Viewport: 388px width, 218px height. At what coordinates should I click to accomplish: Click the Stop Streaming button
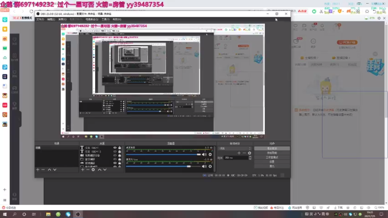point(272,148)
